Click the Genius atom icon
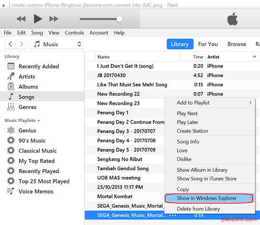 (11, 130)
